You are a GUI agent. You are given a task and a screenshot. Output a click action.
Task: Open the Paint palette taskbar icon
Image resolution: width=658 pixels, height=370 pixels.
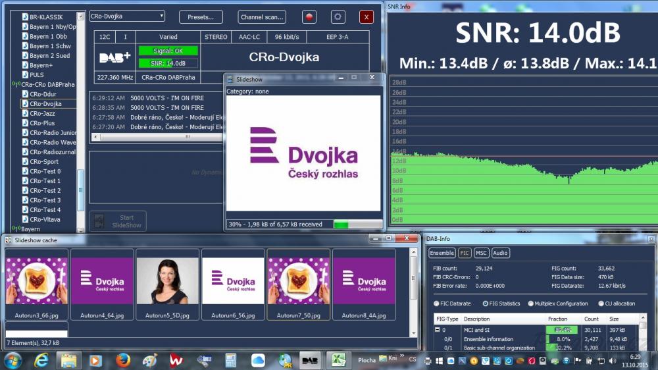(150, 360)
